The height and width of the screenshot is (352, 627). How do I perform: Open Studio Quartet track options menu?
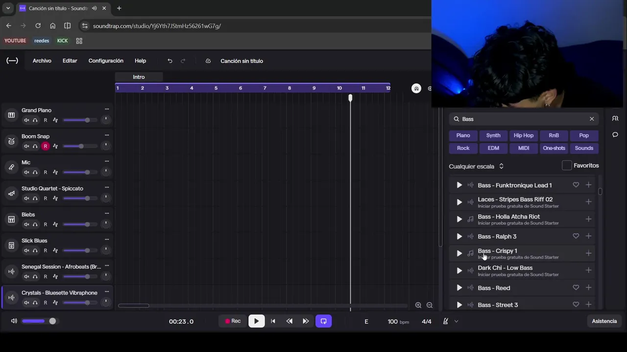click(x=107, y=187)
